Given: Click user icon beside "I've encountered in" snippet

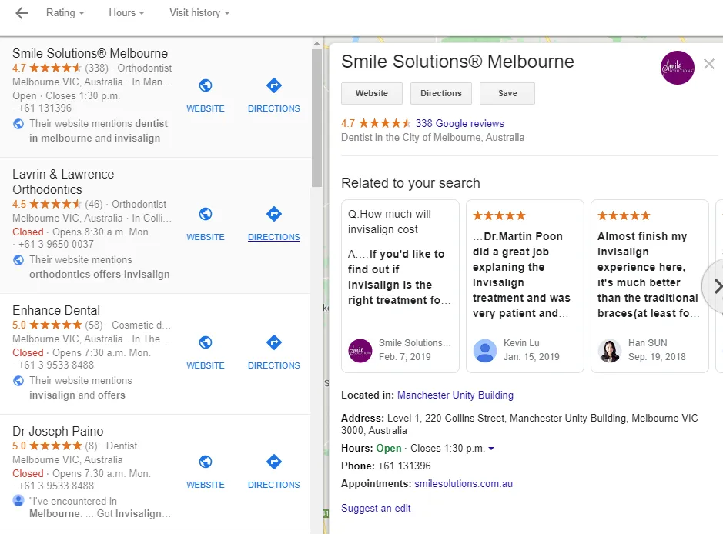Looking at the screenshot, I should [x=18, y=500].
